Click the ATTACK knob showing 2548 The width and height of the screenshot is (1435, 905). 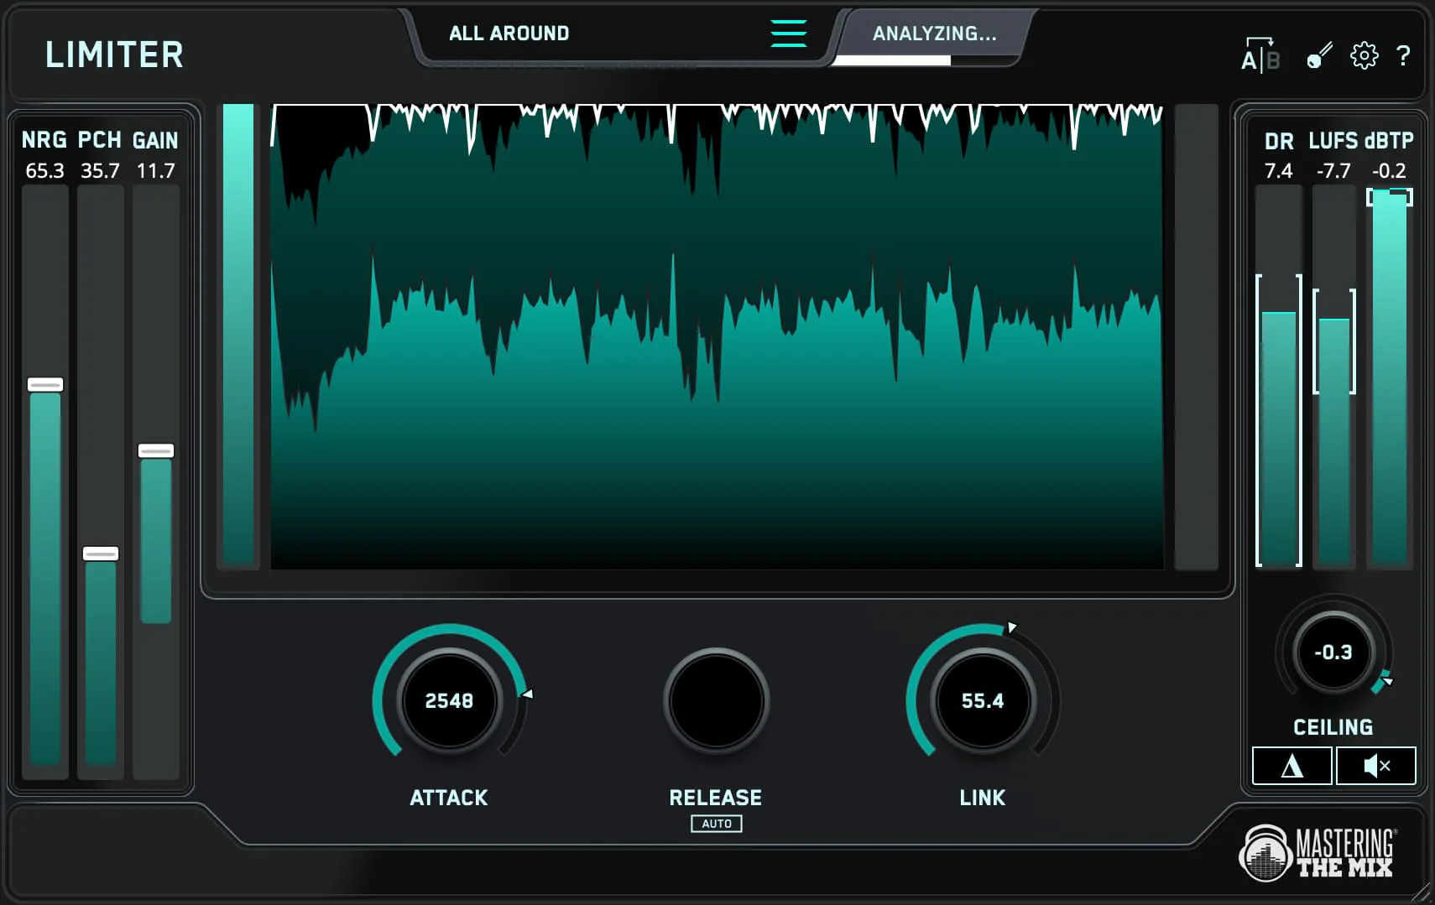point(450,700)
